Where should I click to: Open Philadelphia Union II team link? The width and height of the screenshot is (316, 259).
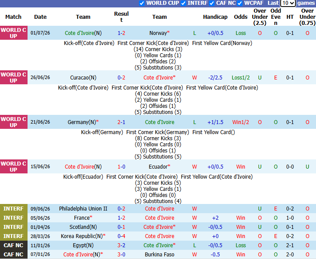point(83,209)
